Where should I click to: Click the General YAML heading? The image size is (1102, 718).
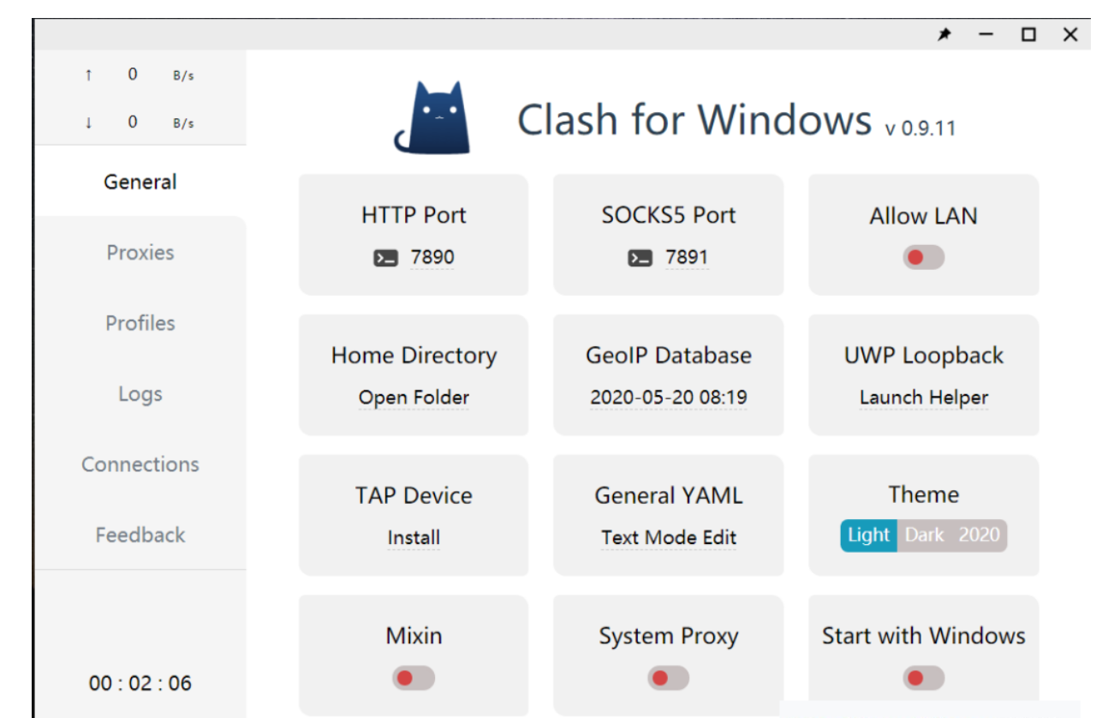point(669,495)
